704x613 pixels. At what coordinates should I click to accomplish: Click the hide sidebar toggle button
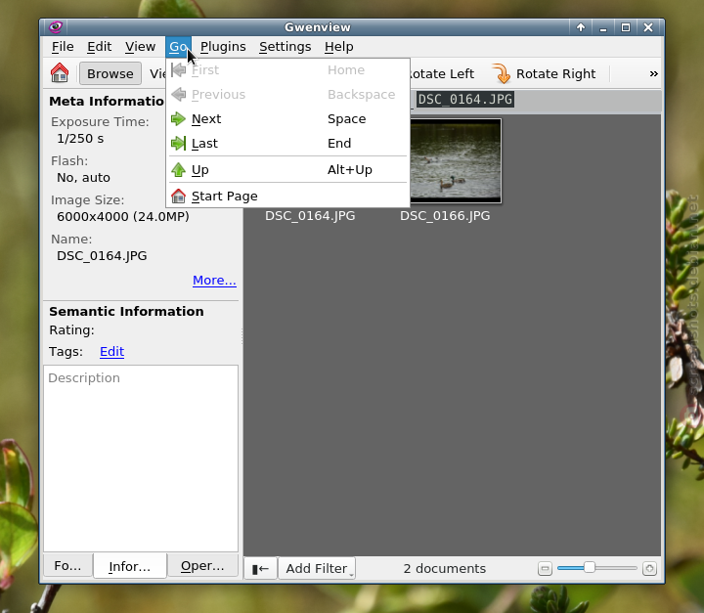tap(260, 569)
